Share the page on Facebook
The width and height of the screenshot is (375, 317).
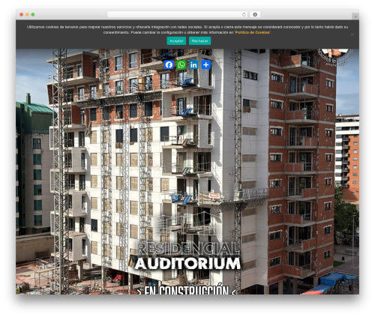click(169, 64)
